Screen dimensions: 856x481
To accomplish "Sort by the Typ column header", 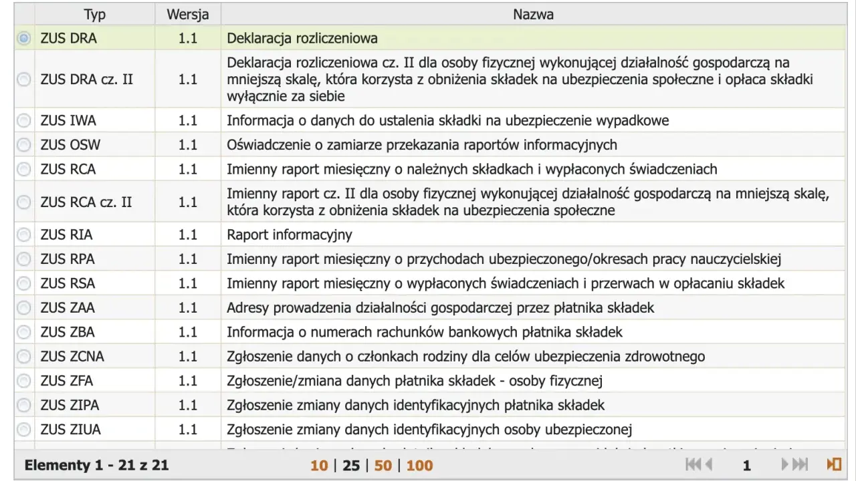I will [94, 14].
